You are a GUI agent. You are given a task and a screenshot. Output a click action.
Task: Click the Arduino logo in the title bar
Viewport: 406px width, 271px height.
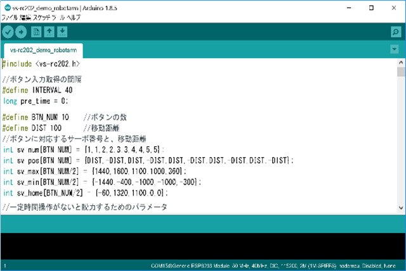(x=6, y=7)
